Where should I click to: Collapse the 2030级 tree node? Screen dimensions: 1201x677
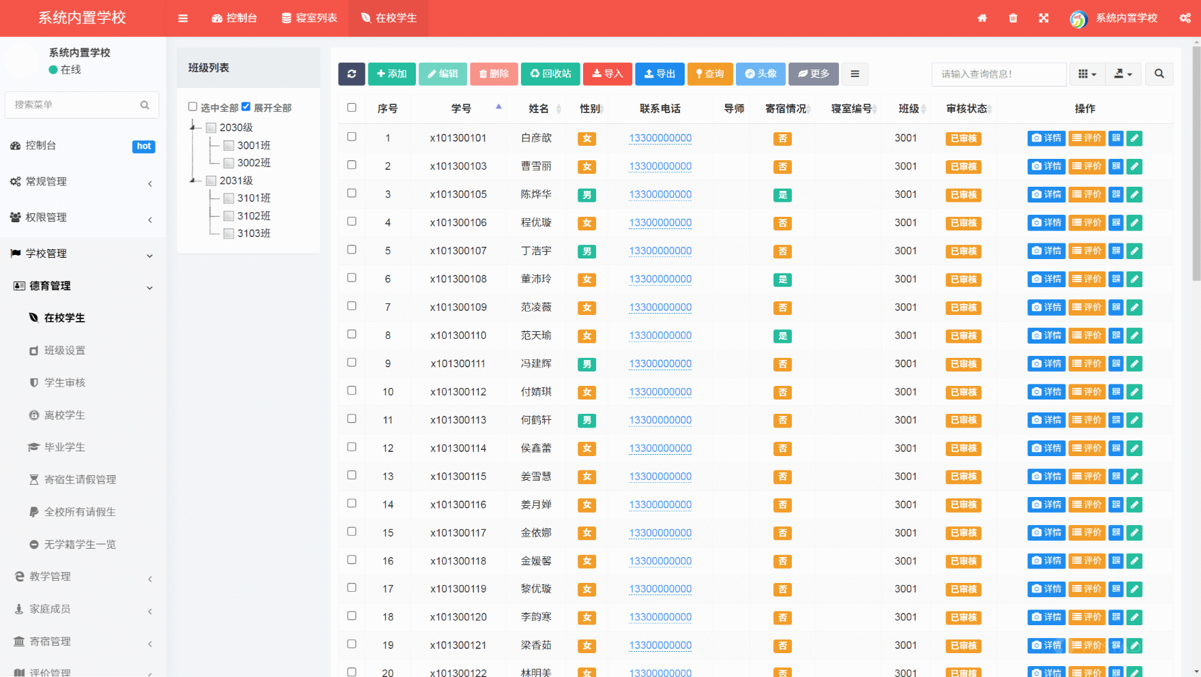coord(194,127)
